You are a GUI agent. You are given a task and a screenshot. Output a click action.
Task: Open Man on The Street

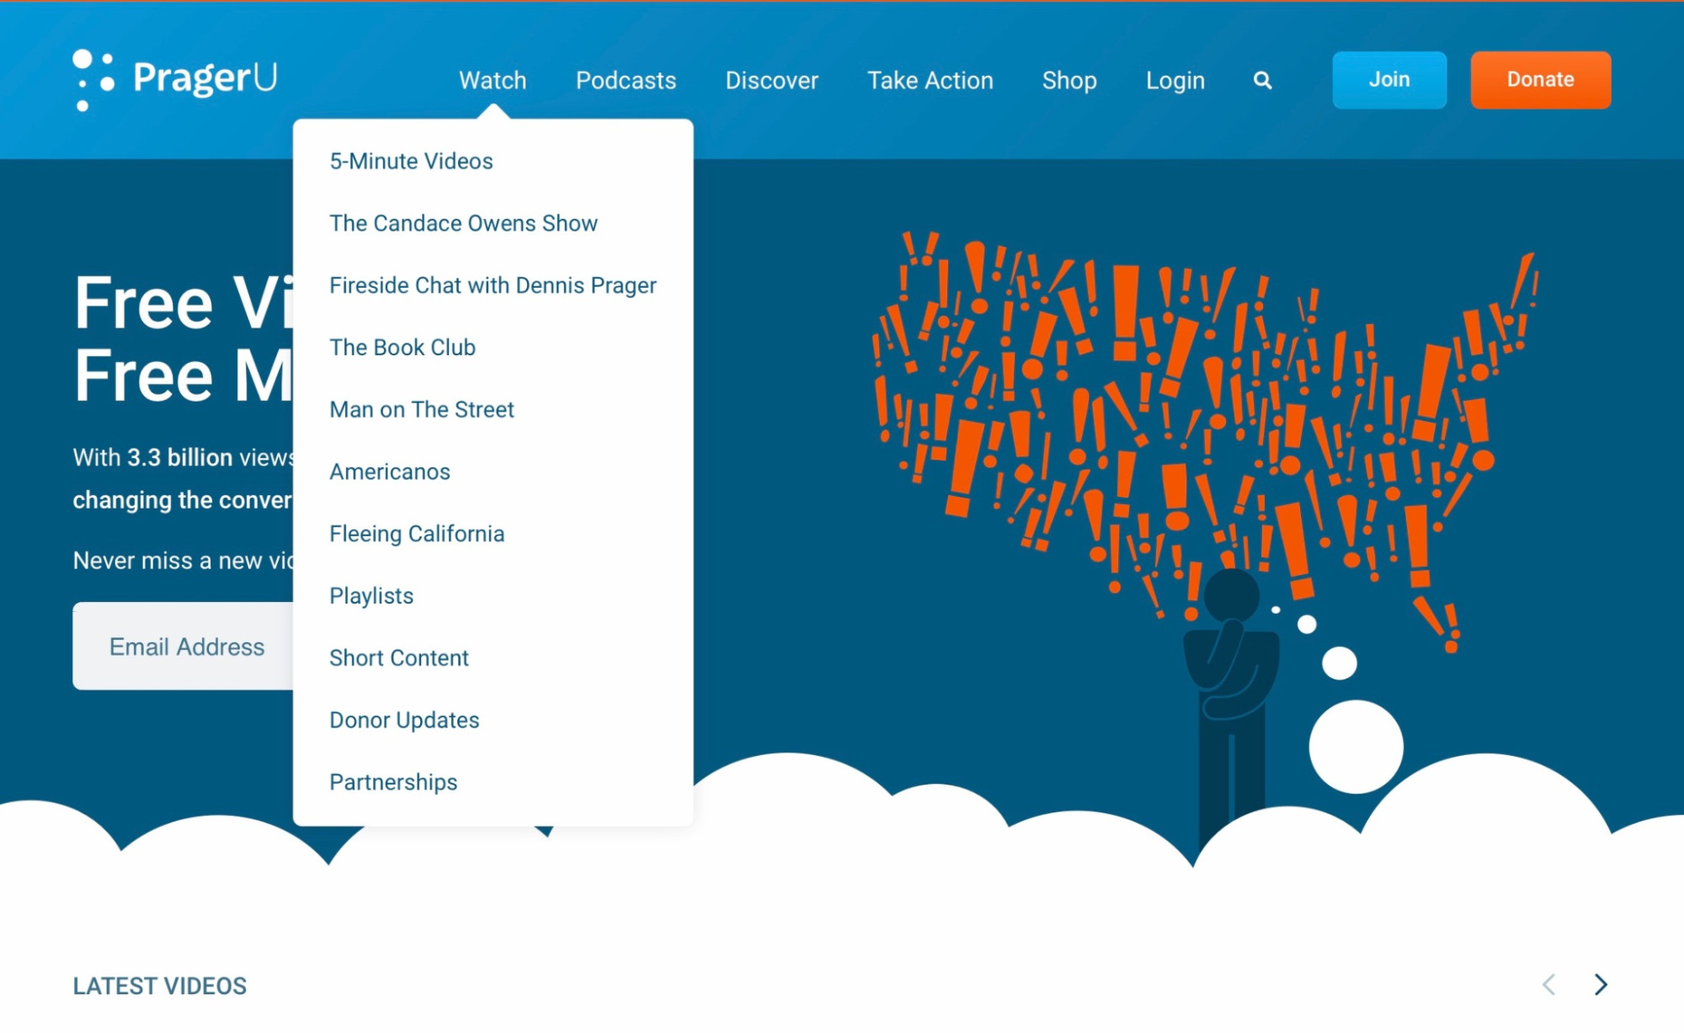421,410
